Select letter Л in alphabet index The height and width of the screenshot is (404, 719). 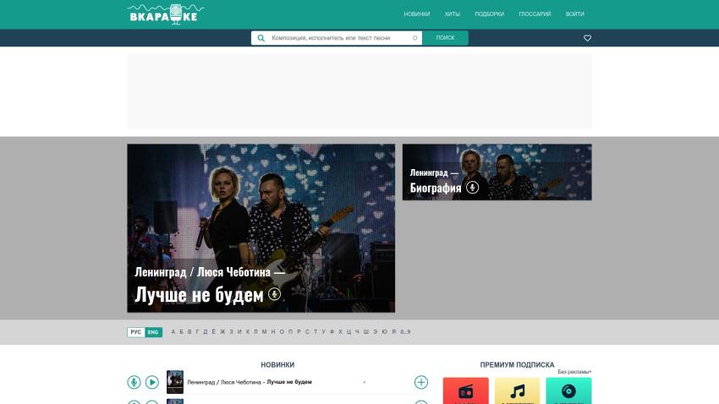(255, 332)
